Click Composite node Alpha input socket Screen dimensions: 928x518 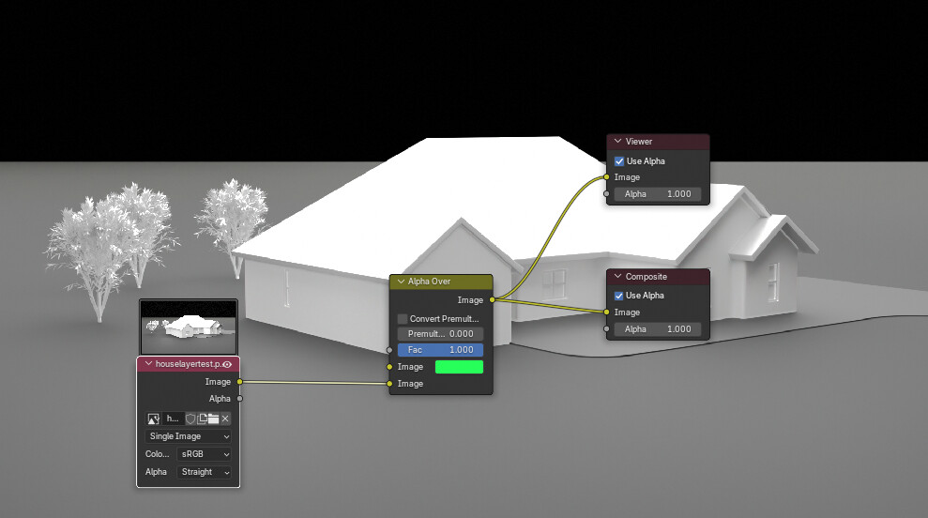click(x=607, y=328)
